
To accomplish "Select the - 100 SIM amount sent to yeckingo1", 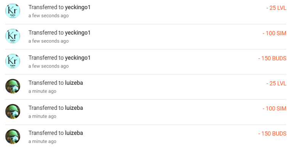I will (x=275, y=33).
